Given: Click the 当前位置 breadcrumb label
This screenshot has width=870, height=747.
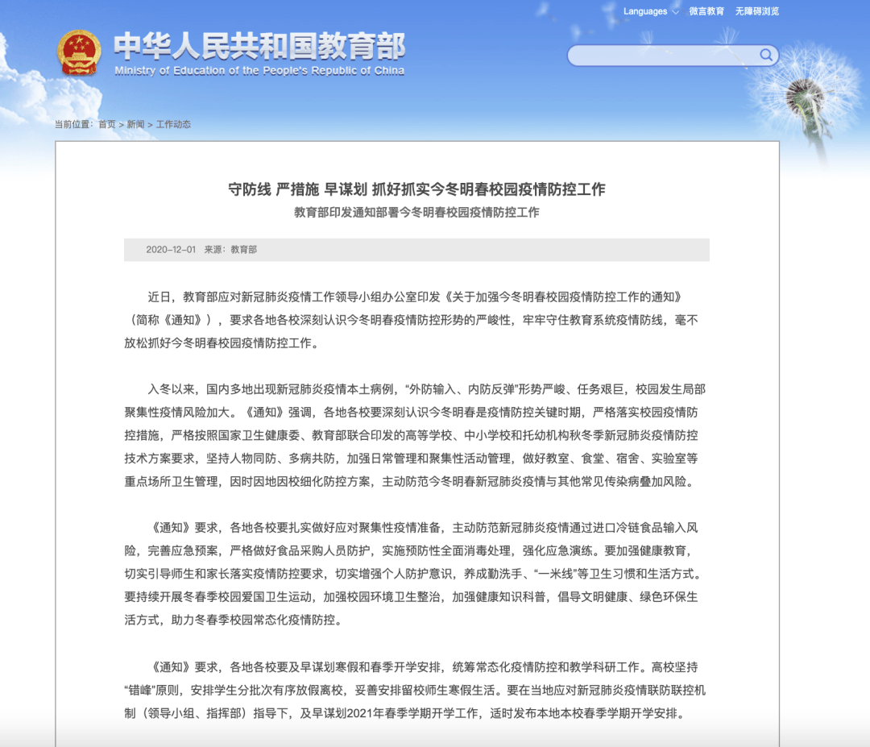Looking at the screenshot, I should (x=74, y=124).
